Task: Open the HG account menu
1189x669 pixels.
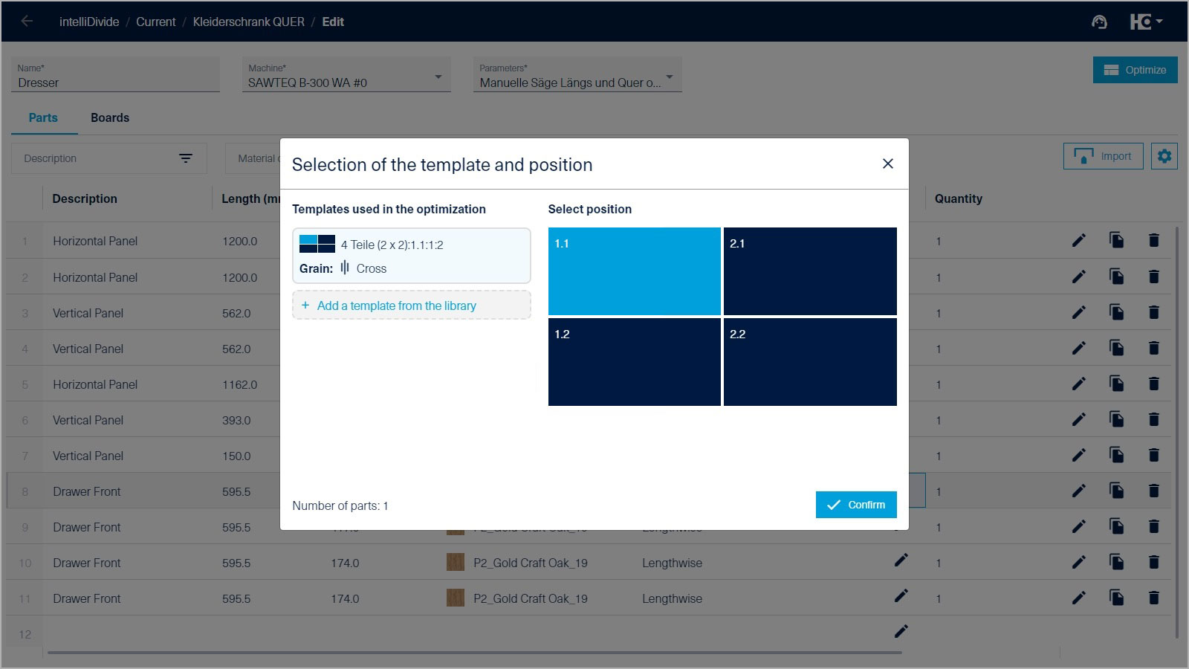Action: coord(1146,22)
